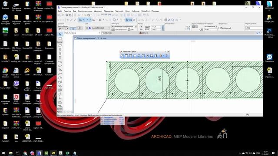Select the Wall tool in the toolbox
This screenshot has width=278, height=156.
60,45
